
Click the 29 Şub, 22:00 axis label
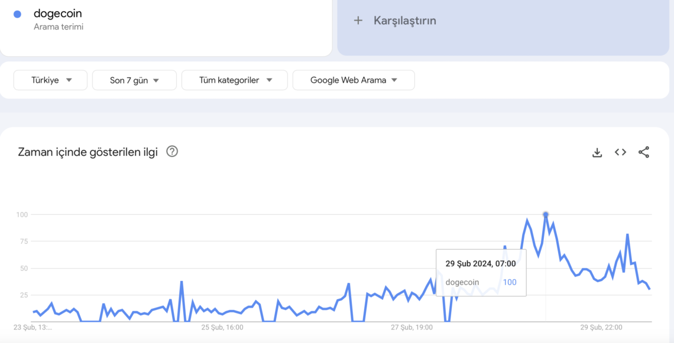tap(601, 328)
